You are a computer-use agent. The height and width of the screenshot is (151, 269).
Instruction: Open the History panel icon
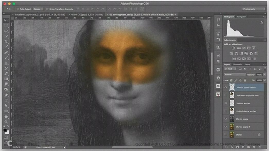(218, 20)
